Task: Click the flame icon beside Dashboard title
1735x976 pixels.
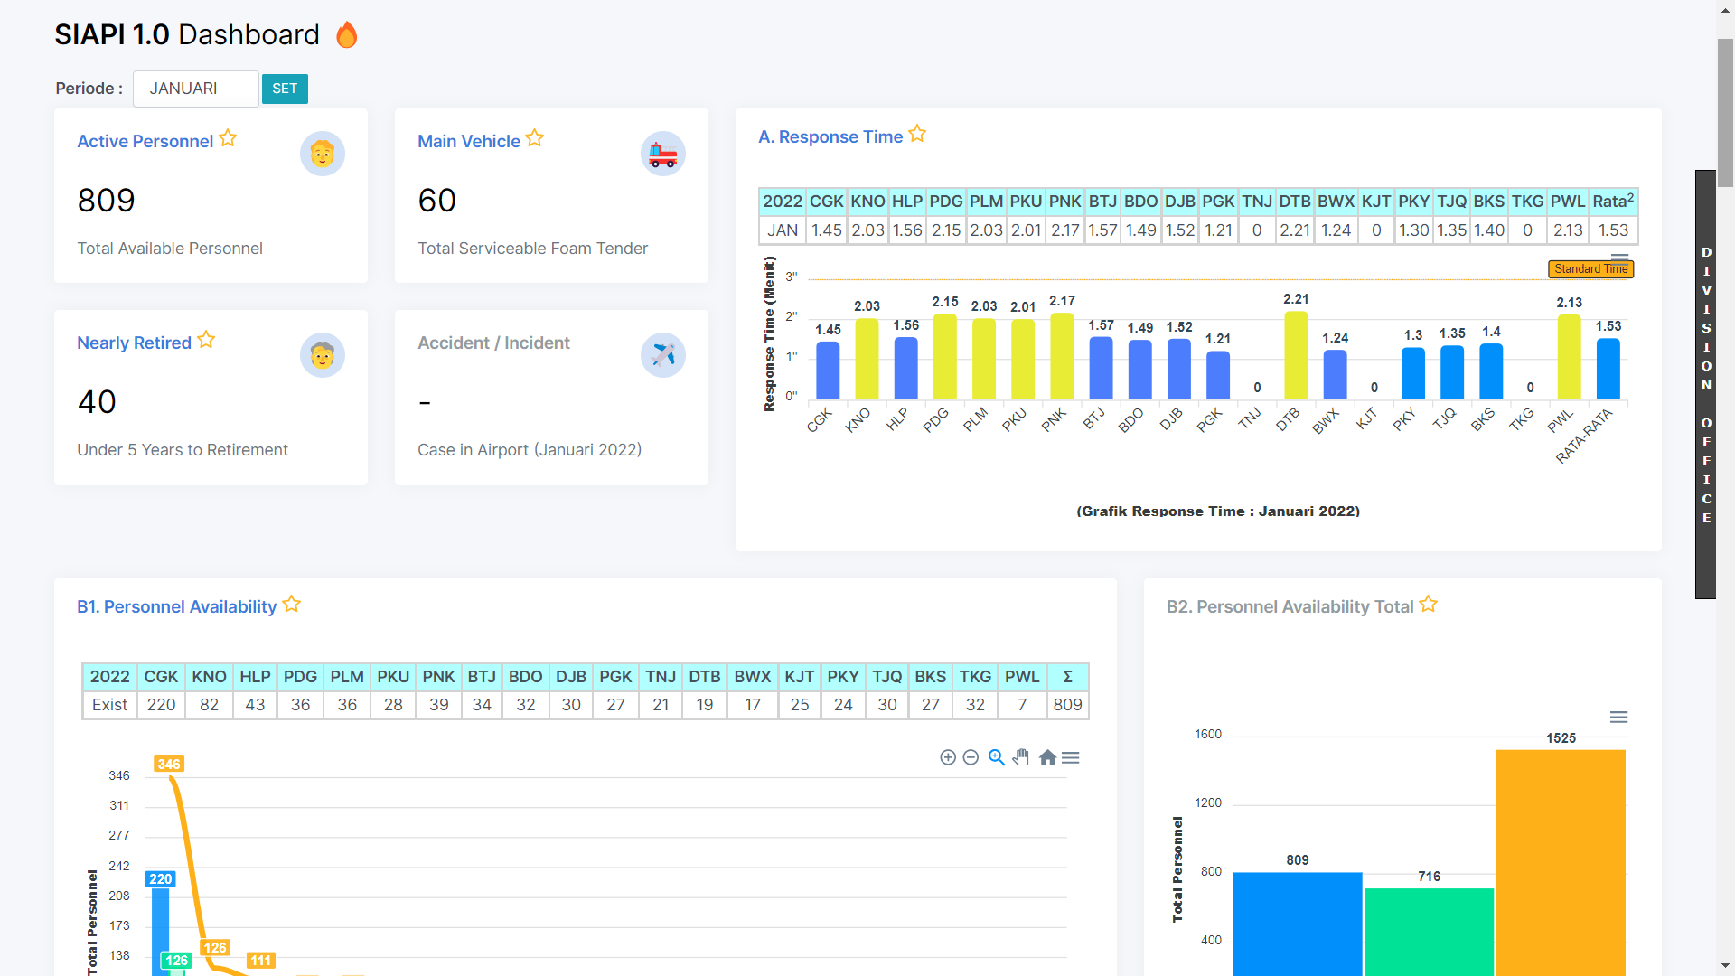Action: 347,34
